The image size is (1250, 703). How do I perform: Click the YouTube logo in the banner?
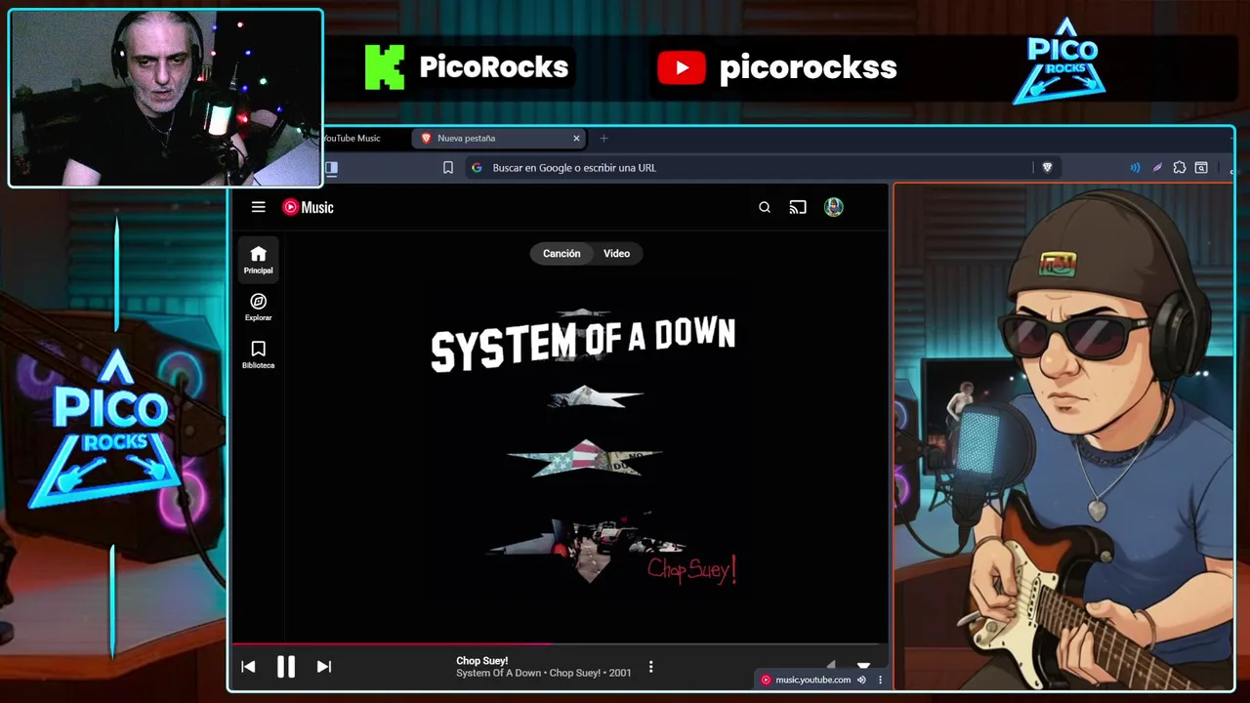tap(682, 67)
